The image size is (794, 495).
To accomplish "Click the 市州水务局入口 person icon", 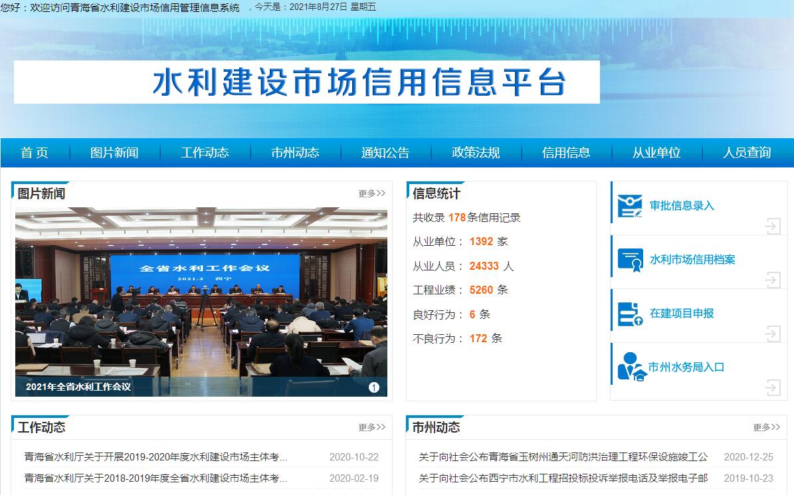I will 631,367.
